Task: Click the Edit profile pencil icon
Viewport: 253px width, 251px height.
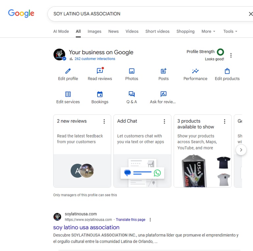Action: pyautogui.click(x=68, y=71)
